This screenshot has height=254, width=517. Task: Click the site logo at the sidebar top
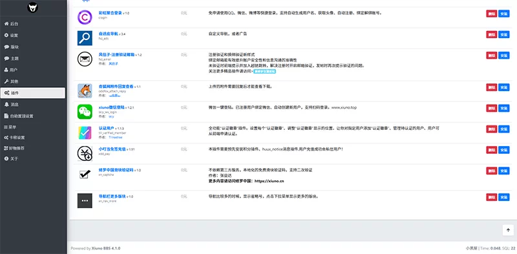coord(33,7)
